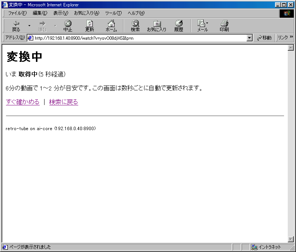This screenshot has width=296, height=252.
Task: Follow the すぐ確かめる link
Action: 23,102
